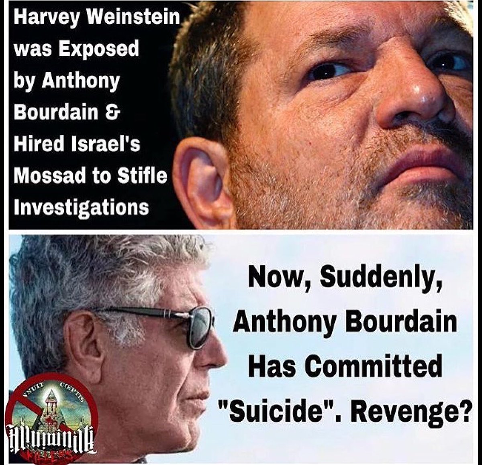
Task: Click the 'Has Committed' caption line
Action: (345, 366)
